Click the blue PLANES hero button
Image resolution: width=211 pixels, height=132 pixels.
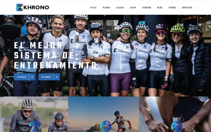(x=49, y=77)
